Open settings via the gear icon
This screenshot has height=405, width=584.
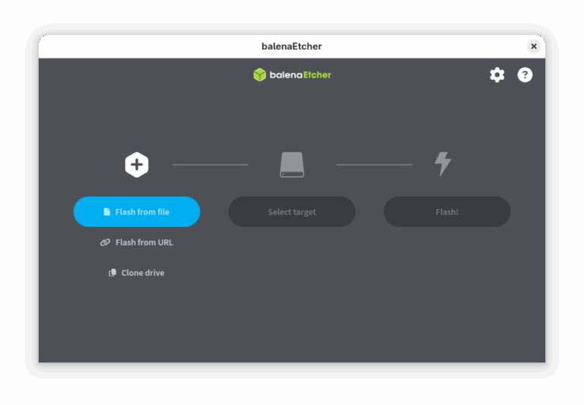coord(497,75)
